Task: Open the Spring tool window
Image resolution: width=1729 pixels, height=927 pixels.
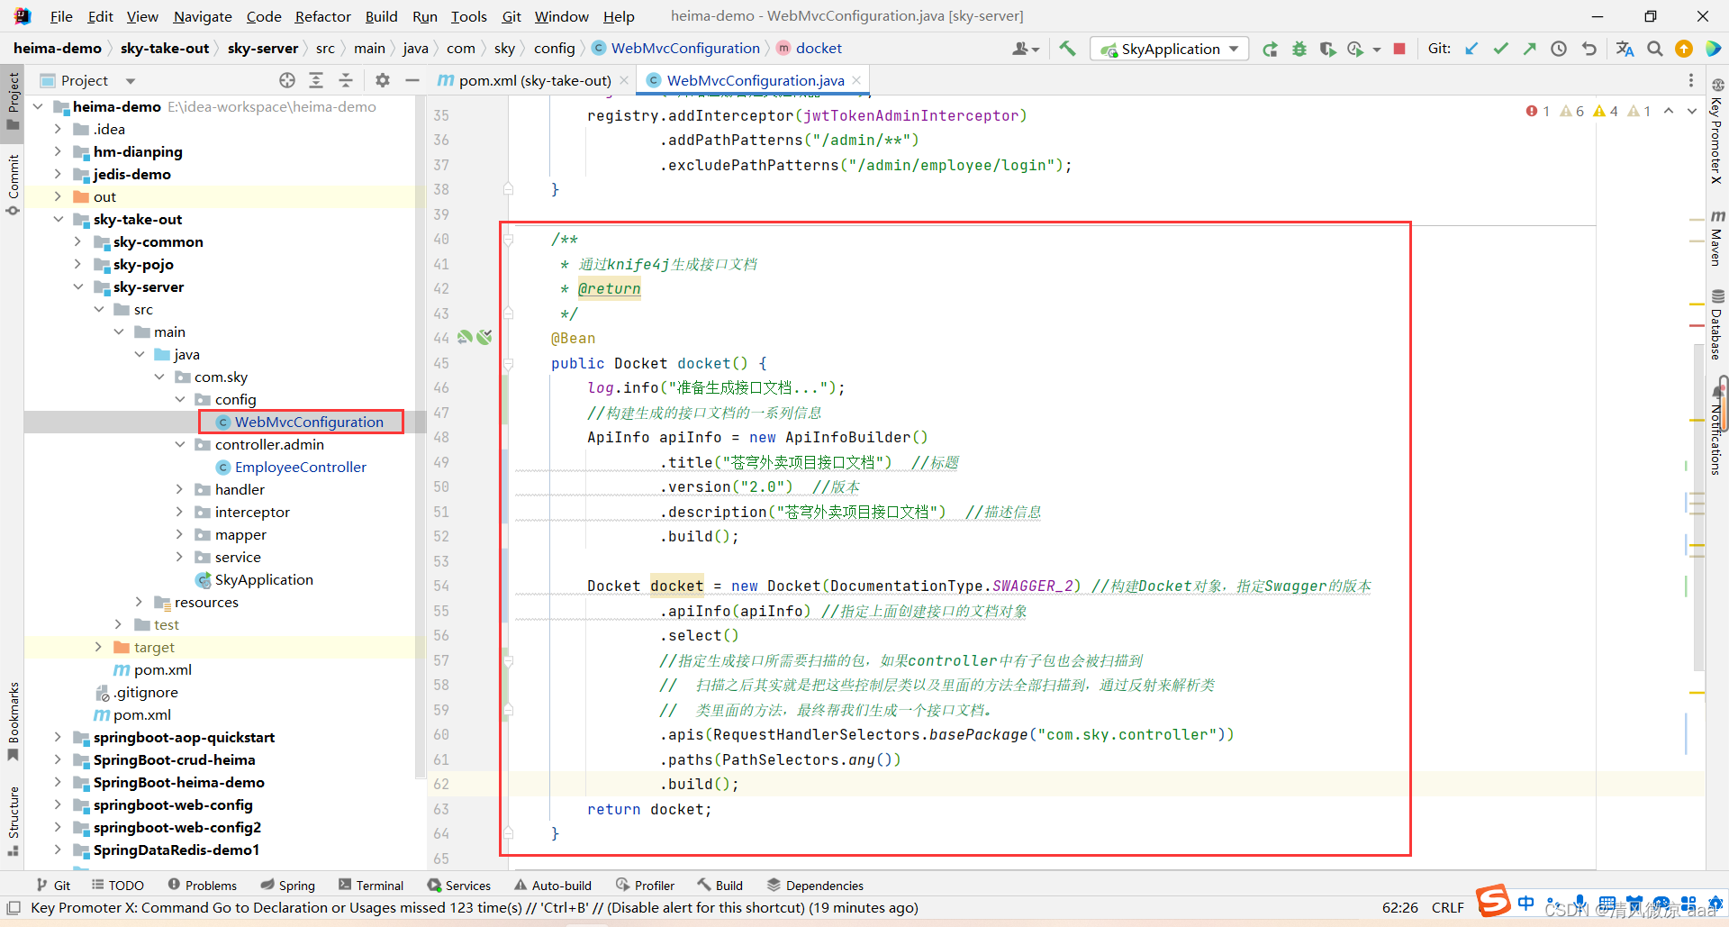Action: pyautogui.click(x=288, y=886)
